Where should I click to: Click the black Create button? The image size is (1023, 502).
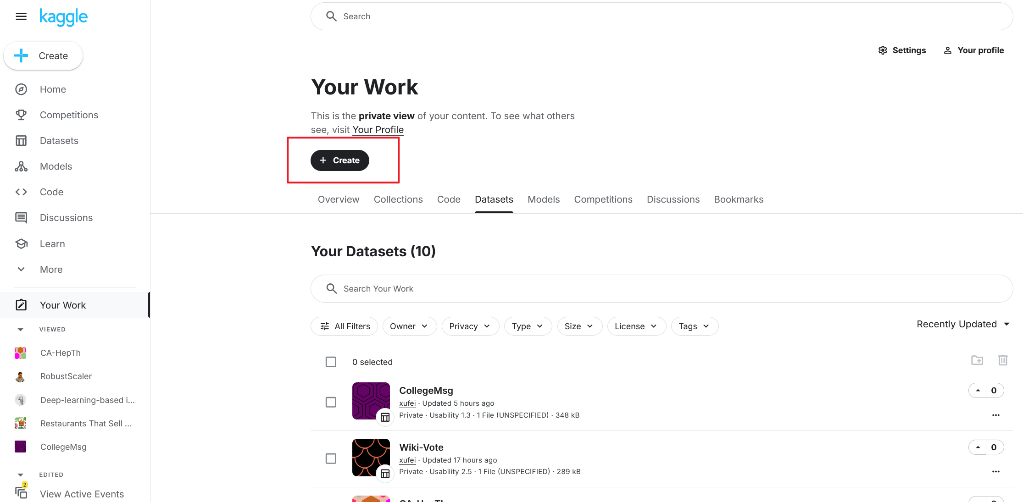coord(340,160)
